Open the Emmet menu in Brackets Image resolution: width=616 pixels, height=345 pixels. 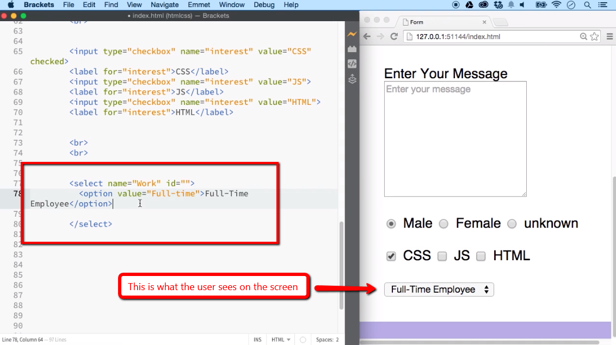199,5
